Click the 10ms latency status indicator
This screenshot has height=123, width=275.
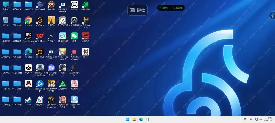164,8
